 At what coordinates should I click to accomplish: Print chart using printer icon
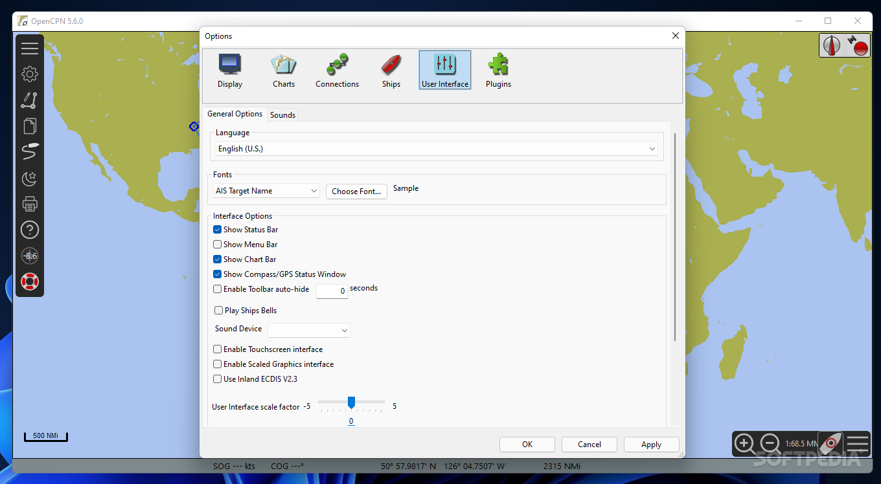point(30,204)
